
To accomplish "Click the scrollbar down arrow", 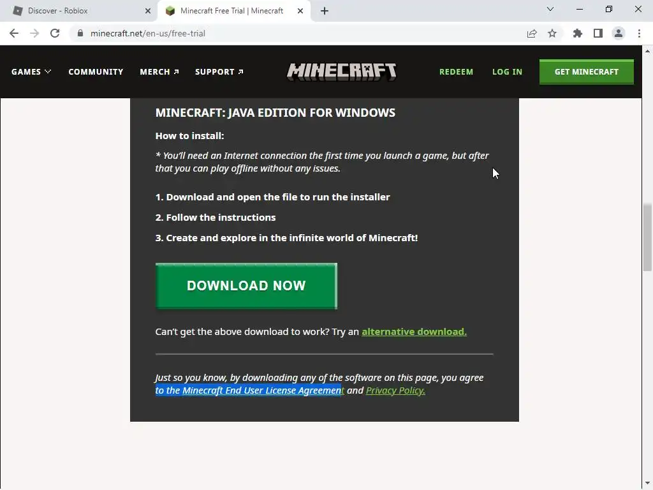I will coord(647,484).
